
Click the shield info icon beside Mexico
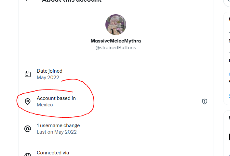coord(205,101)
